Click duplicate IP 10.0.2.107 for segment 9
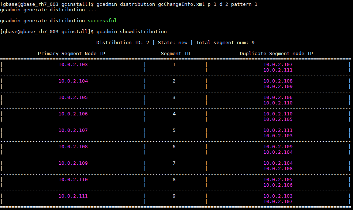Viewport: 353px width, 210px height. [x=278, y=202]
